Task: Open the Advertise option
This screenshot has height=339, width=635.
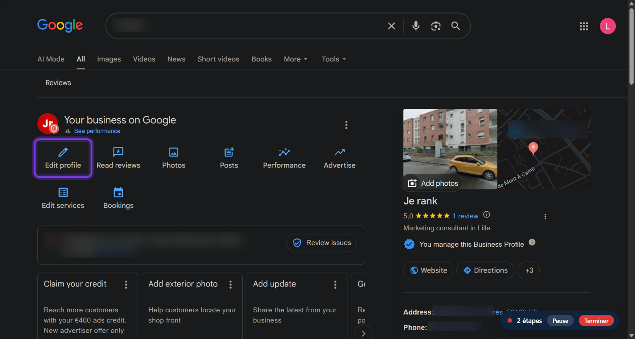Action: [340, 158]
